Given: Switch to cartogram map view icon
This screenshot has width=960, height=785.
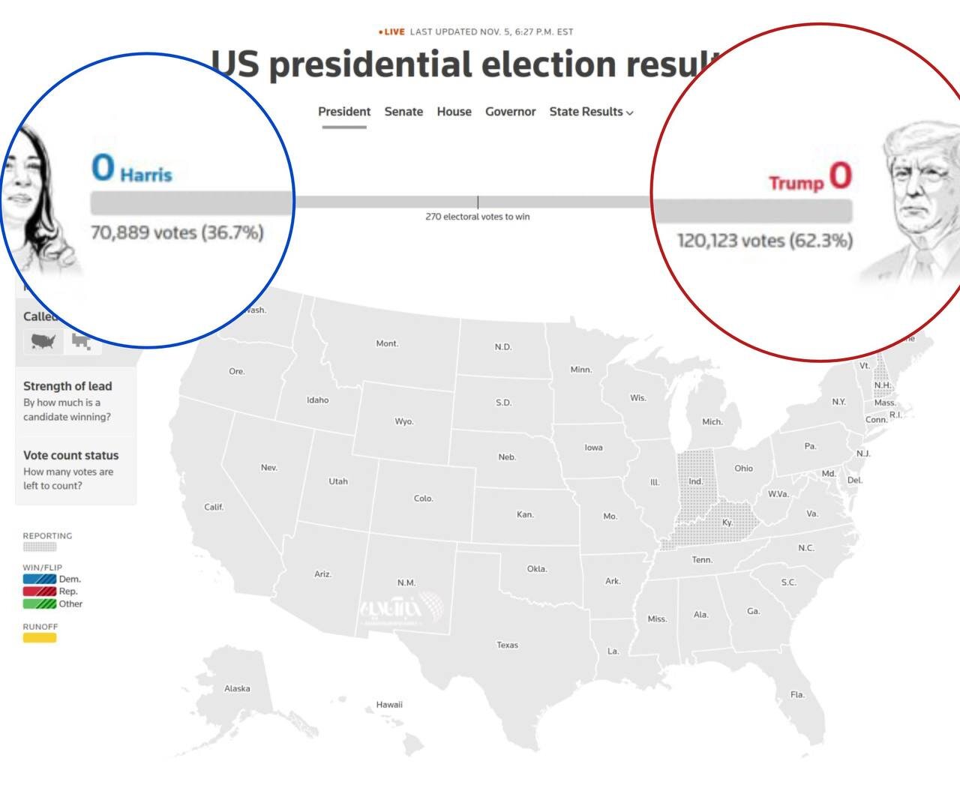Looking at the screenshot, I should coord(81,342).
